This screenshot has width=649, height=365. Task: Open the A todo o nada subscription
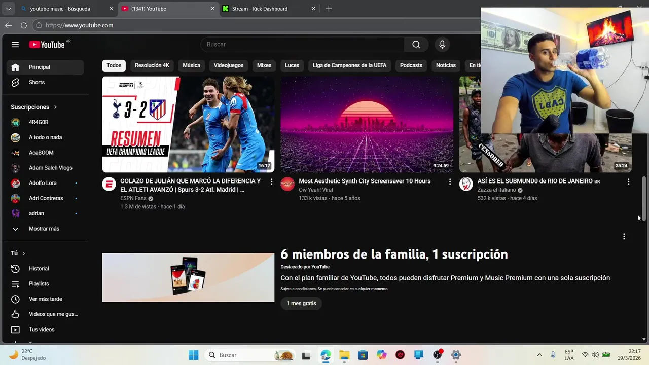pos(45,137)
